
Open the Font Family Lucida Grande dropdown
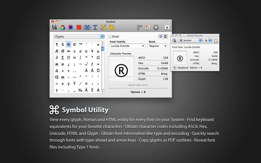(x=127, y=46)
